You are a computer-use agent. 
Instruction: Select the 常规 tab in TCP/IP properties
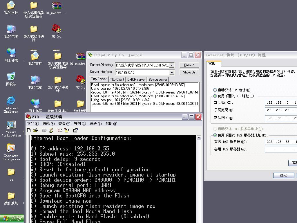[213, 64]
